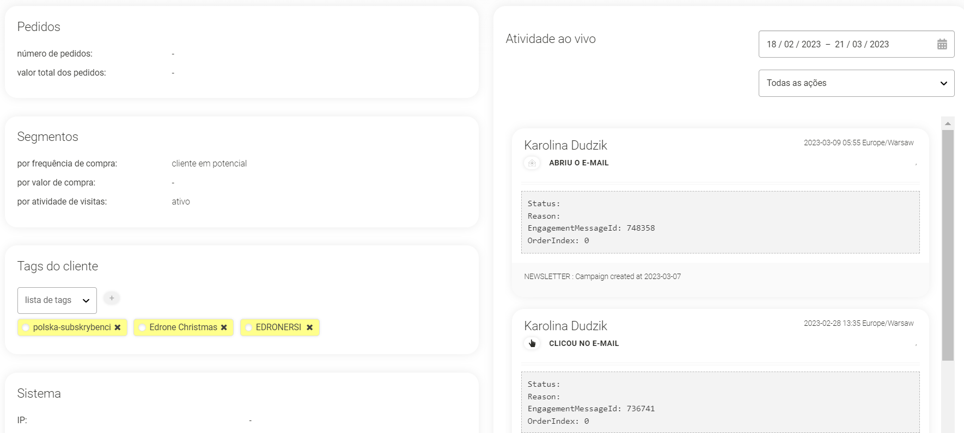Click valor total dos pedidos label
Viewport: 964px width, 433px height.
click(x=62, y=72)
